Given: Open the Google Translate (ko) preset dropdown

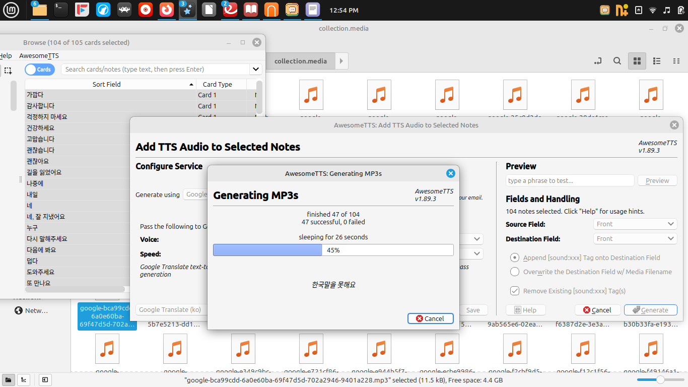Looking at the screenshot, I should pos(172,310).
